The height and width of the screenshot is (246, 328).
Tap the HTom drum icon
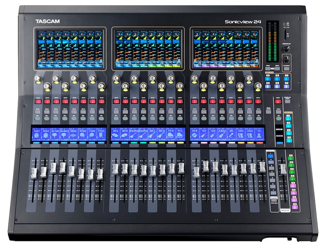pyautogui.click(x=83, y=136)
